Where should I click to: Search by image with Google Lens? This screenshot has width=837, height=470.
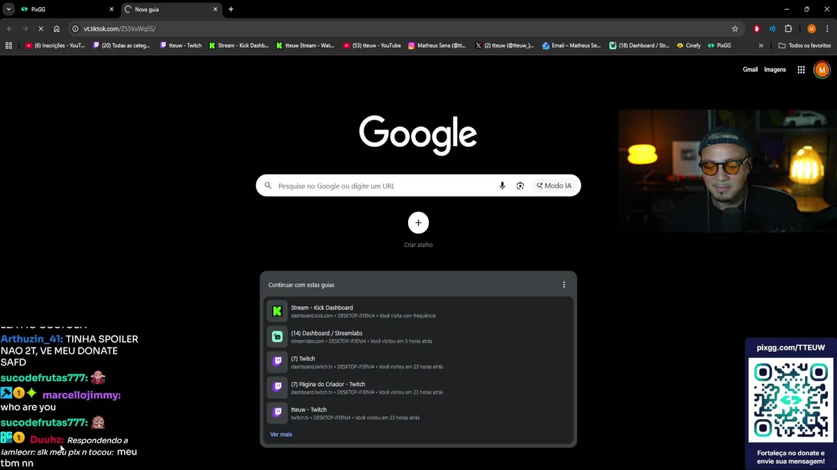tap(520, 185)
